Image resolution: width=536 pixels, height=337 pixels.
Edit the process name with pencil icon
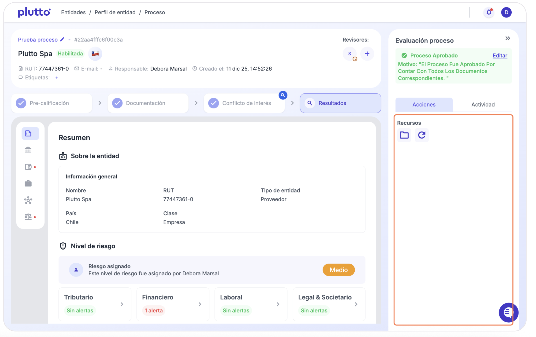click(x=62, y=39)
